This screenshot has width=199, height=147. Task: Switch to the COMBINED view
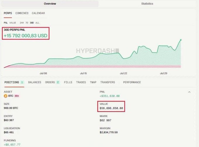[x=22, y=13]
